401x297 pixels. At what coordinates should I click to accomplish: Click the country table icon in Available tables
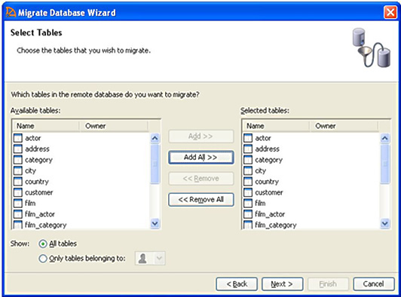coord(18,182)
